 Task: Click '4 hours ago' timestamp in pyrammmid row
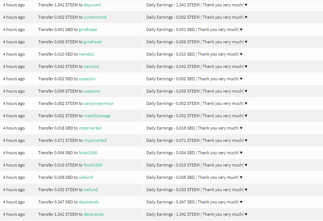(x=14, y=17)
